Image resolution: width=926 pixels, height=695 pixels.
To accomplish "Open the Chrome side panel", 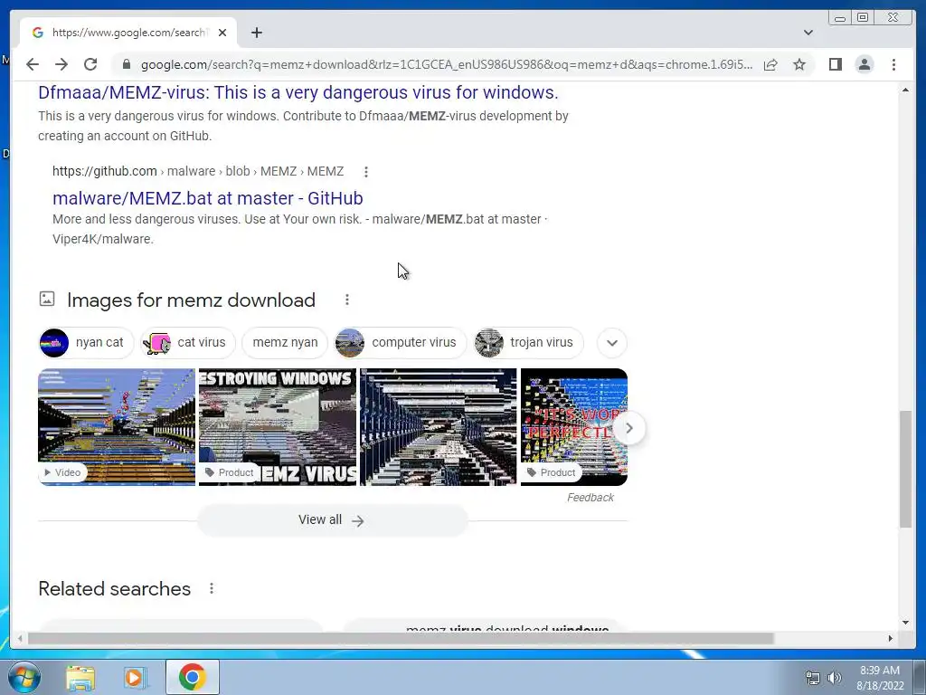I will click(835, 64).
